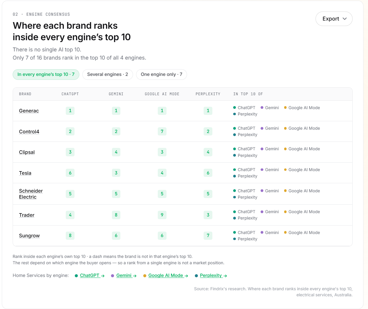This screenshot has width=368, height=309.
Task: Click Sungrow's ChatGPT rank 8
Action: click(x=70, y=236)
